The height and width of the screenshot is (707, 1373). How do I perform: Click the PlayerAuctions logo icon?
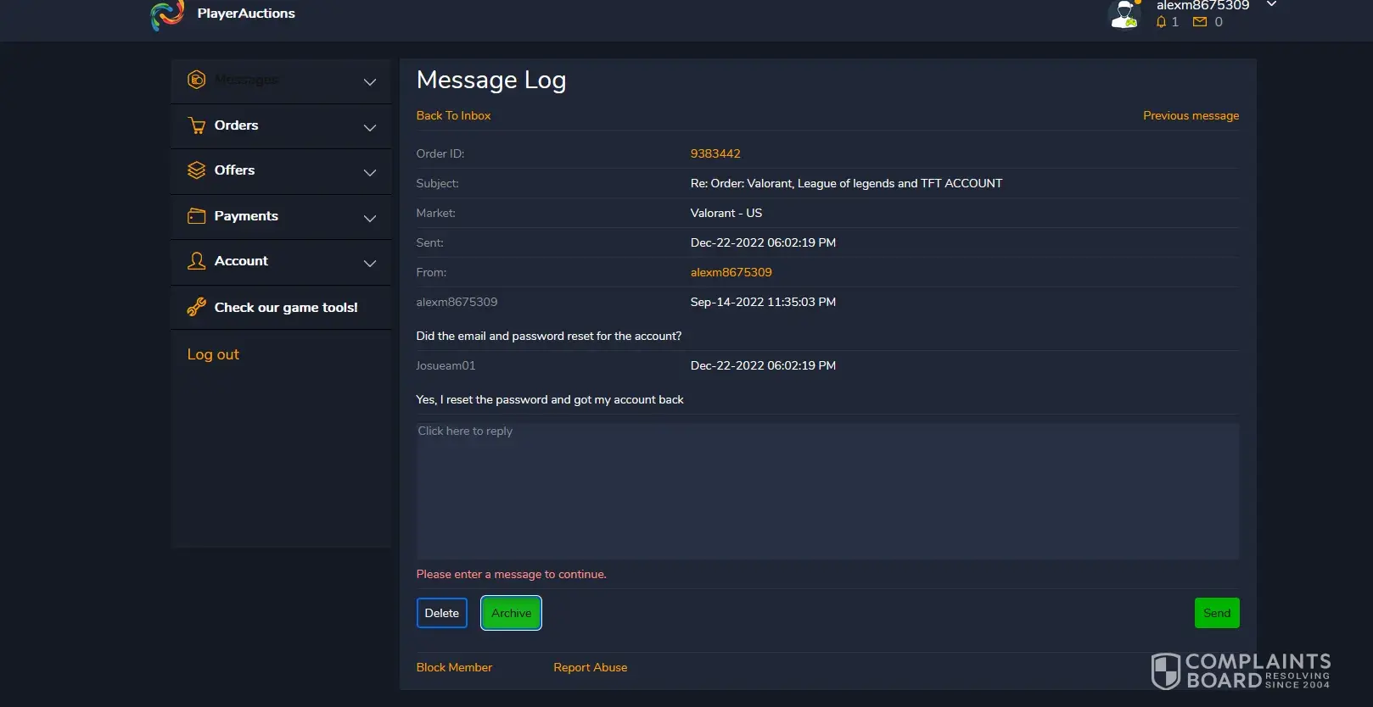click(167, 14)
